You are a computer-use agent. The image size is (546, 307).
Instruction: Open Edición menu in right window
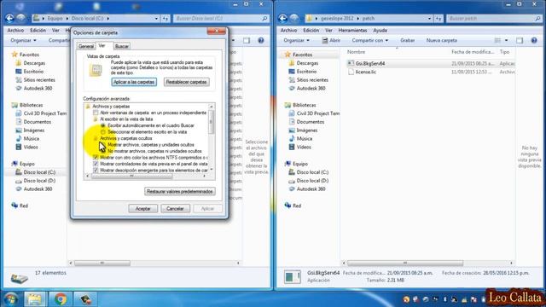(311, 31)
